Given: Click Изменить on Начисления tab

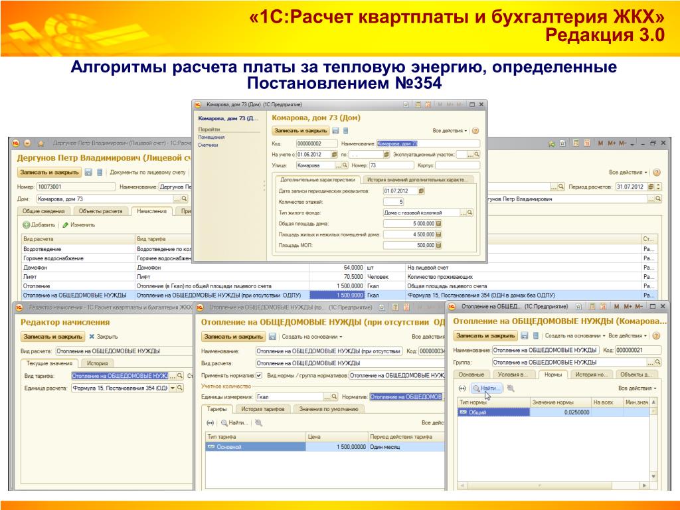Looking at the screenshot, I should pyautogui.click(x=79, y=225).
